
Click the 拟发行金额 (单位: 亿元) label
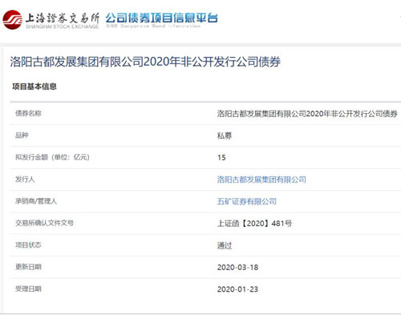tap(52, 157)
